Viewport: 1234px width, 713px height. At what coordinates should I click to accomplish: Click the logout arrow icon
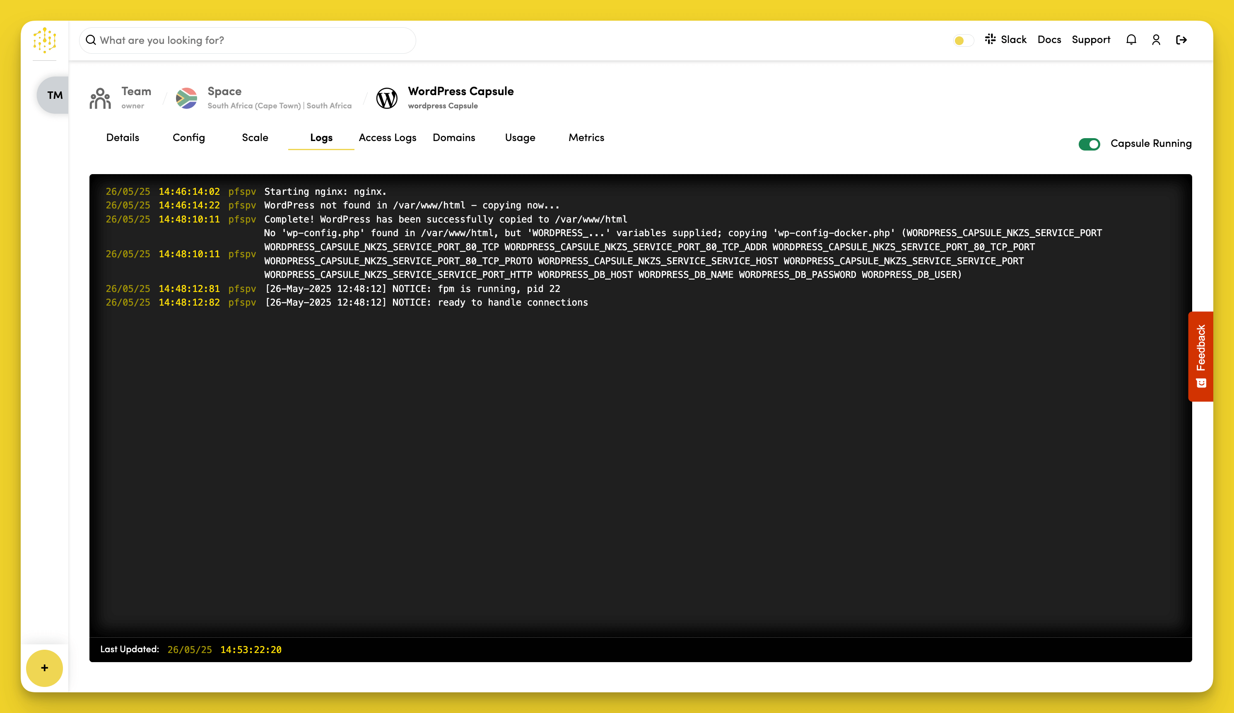tap(1181, 40)
